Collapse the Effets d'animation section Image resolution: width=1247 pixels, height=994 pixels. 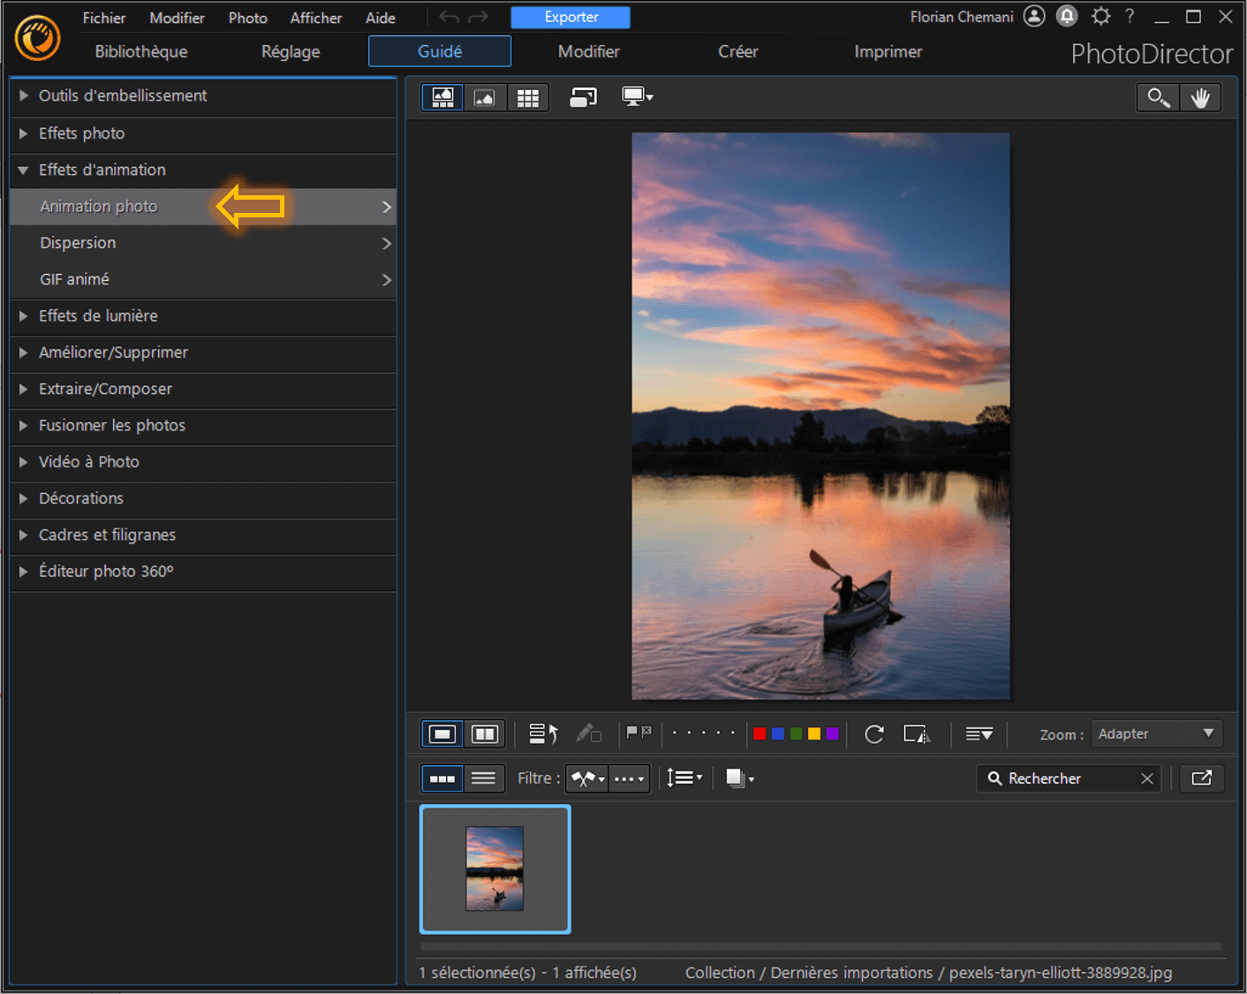click(x=102, y=170)
